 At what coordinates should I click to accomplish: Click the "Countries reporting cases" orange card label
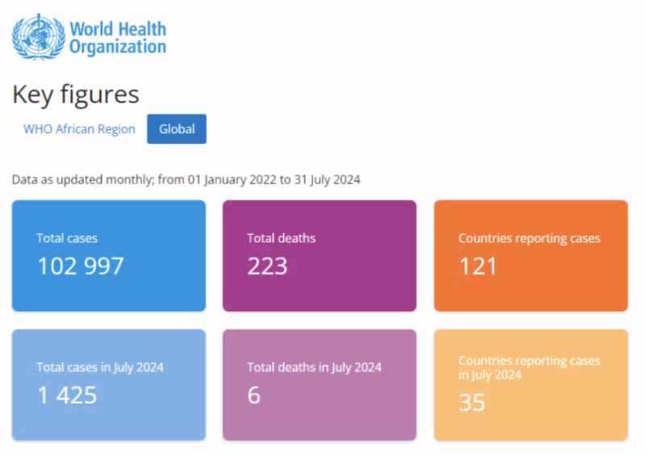tap(529, 238)
